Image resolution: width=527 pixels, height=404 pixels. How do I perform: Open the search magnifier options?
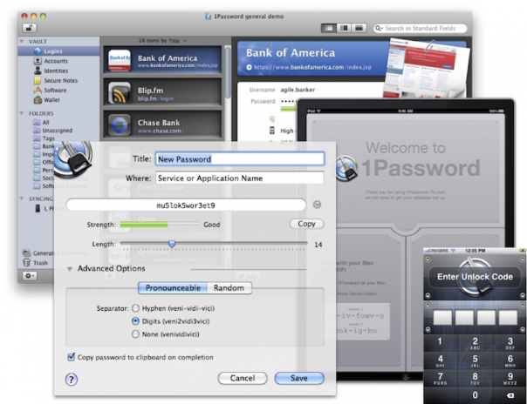[379, 28]
